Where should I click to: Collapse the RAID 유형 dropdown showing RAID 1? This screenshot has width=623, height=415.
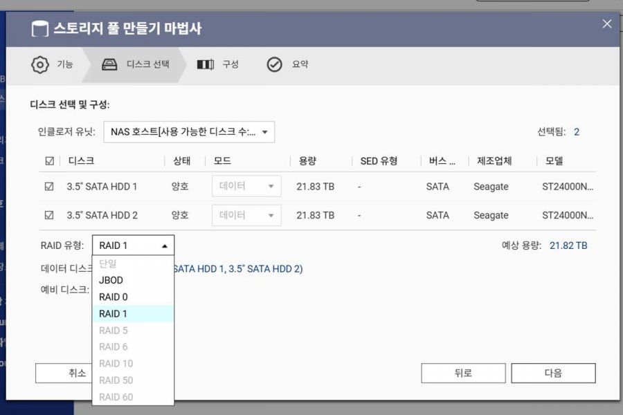pos(133,246)
